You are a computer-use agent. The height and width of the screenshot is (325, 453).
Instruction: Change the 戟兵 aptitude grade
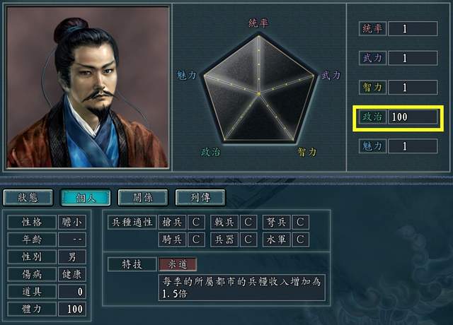coord(248,222)
